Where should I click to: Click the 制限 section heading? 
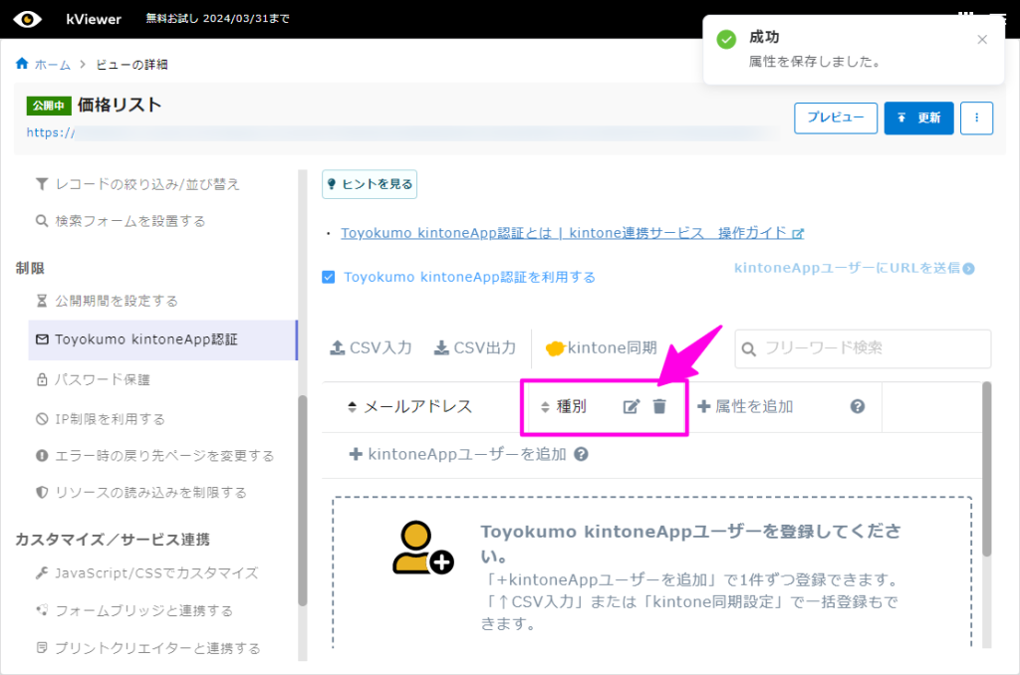tap(30, 268)
